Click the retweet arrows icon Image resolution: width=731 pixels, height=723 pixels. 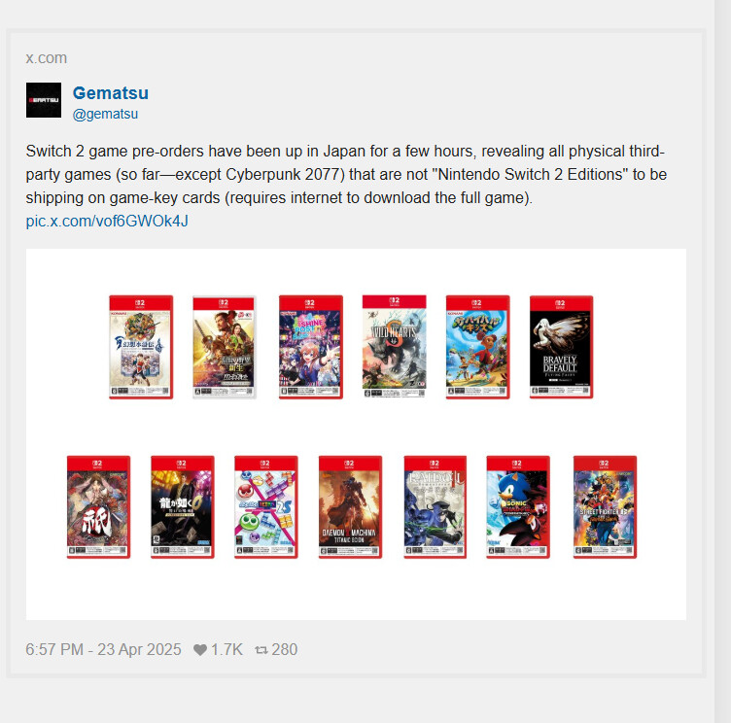[261, 650]
